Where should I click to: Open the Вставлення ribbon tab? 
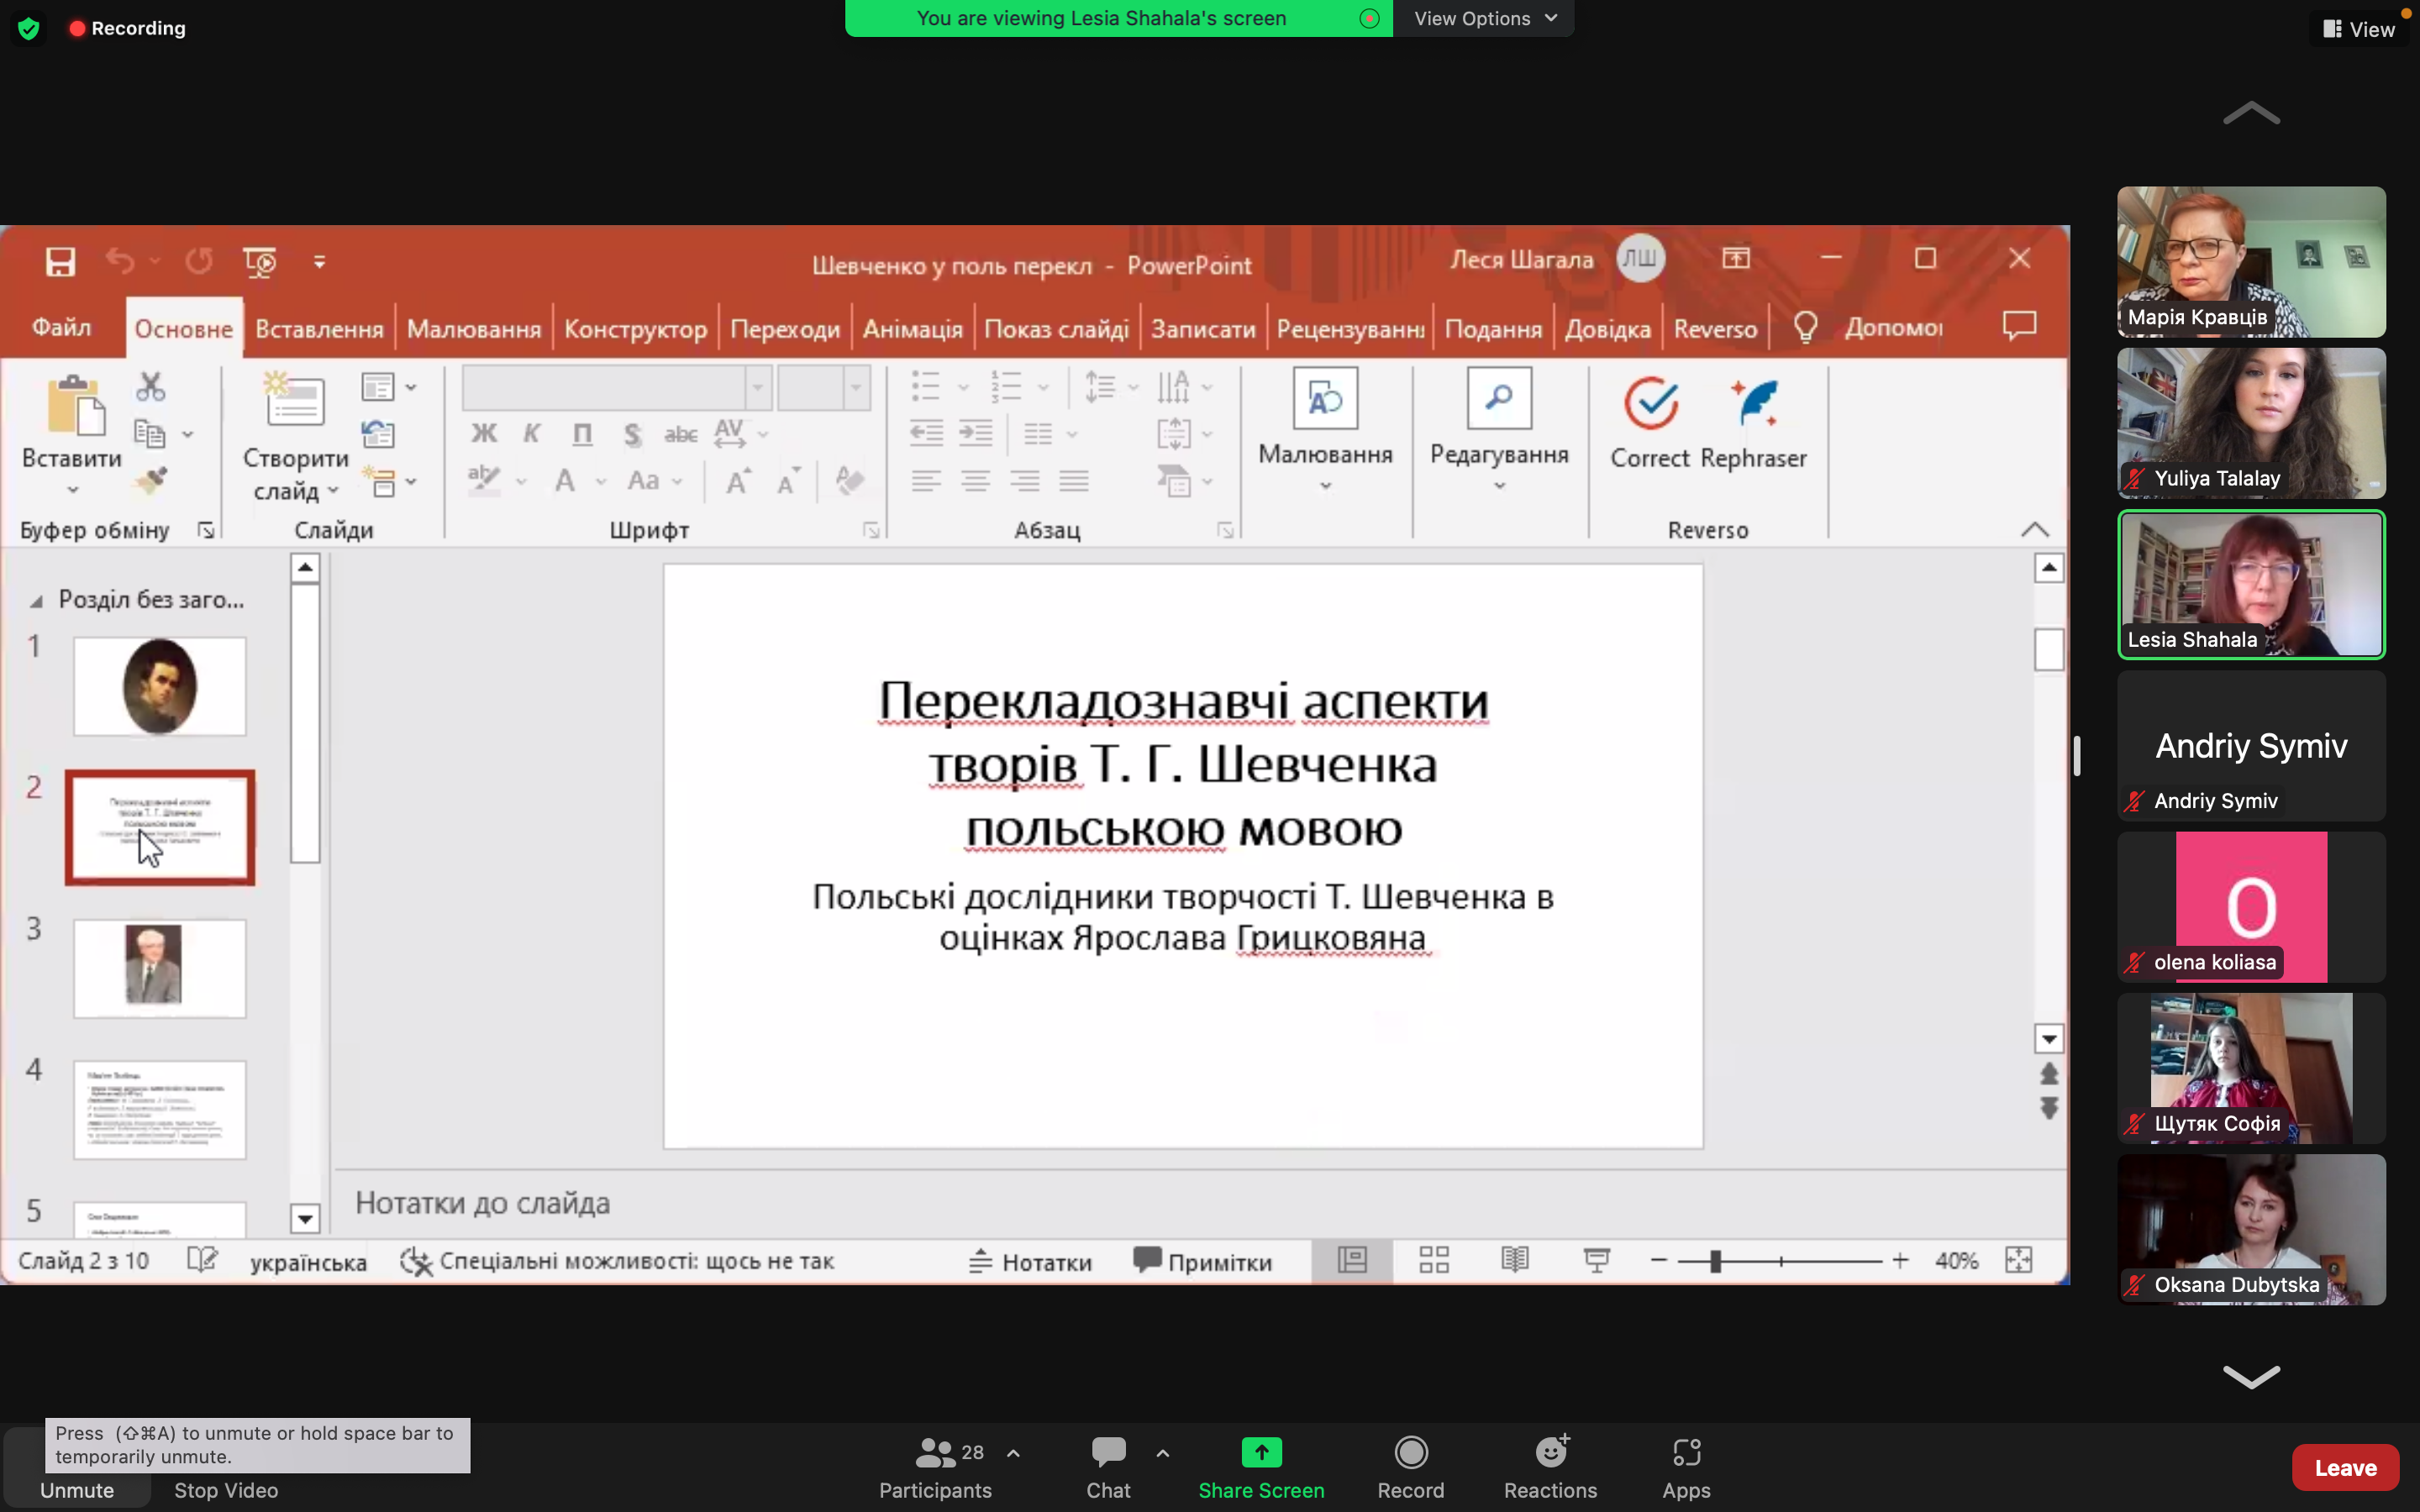319,329
